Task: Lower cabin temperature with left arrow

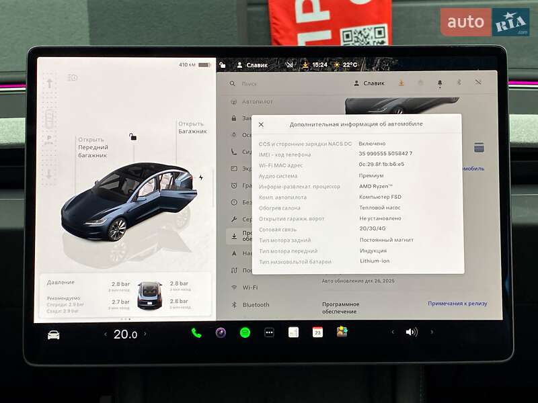Action: [x=106, y=334]
